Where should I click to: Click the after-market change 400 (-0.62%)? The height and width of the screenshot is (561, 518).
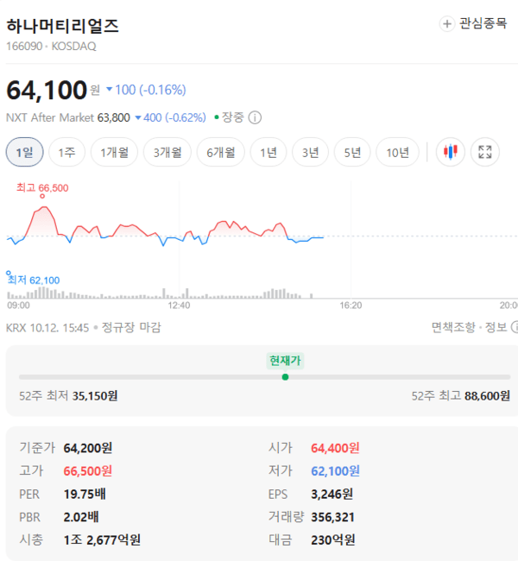click(x=170, y=117)
